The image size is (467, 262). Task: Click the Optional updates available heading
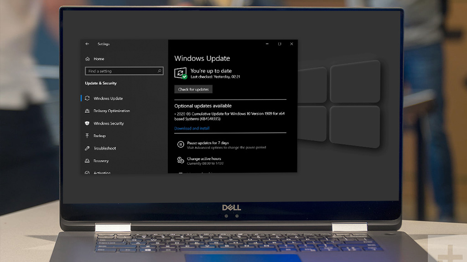click(x=203, y=106)
